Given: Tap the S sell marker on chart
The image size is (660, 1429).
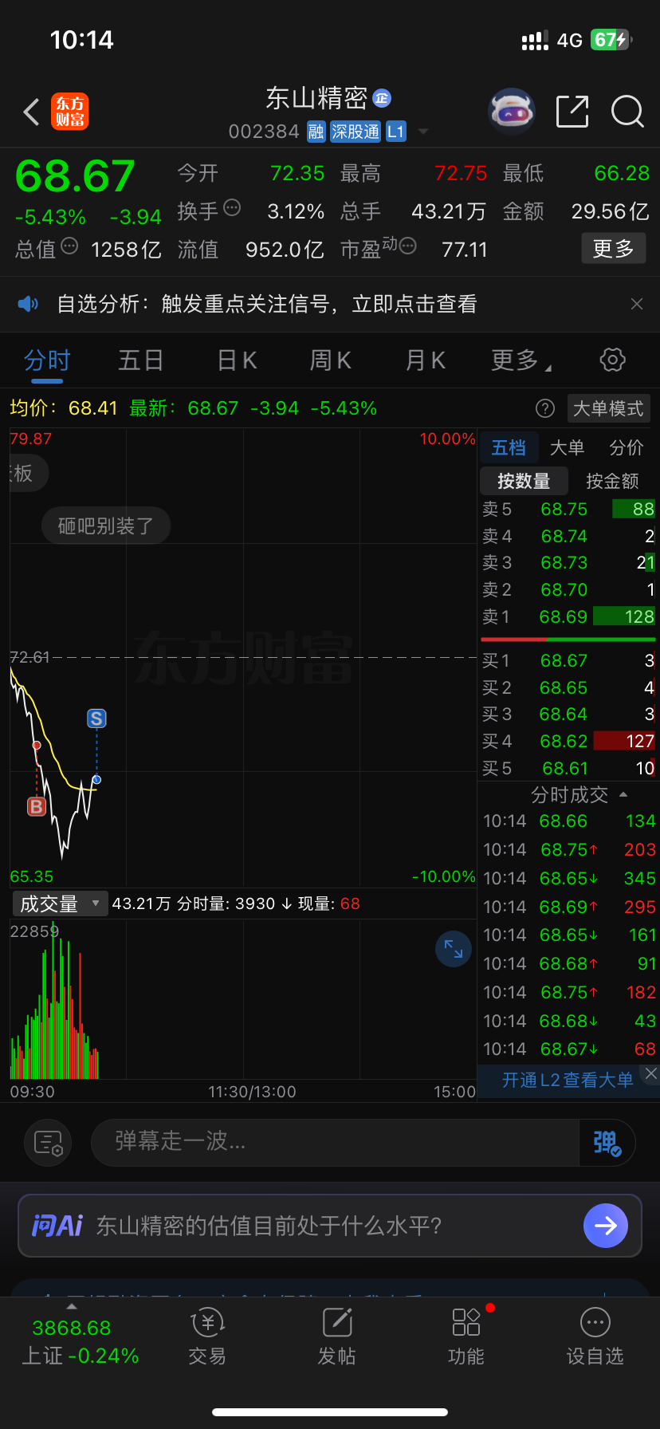Looking at the screenshot, I should 96,718.
